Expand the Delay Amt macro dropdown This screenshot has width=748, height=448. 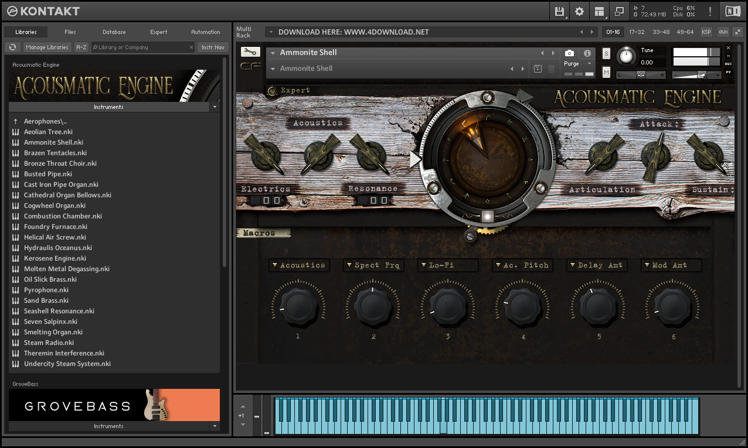pyautogui.click(x=597, y=265)
